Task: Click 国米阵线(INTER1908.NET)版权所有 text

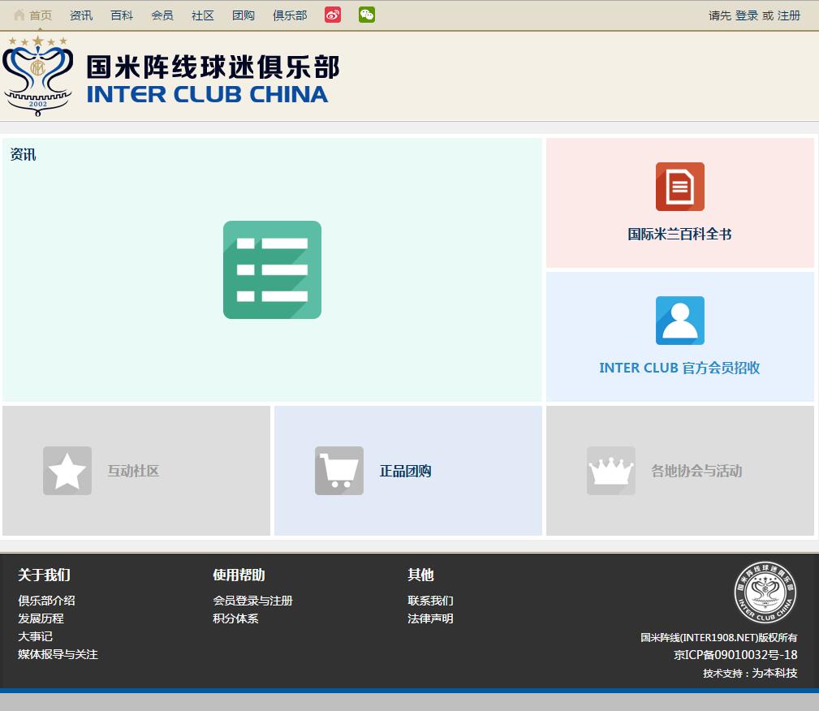Action: click(x=718, y=637)
